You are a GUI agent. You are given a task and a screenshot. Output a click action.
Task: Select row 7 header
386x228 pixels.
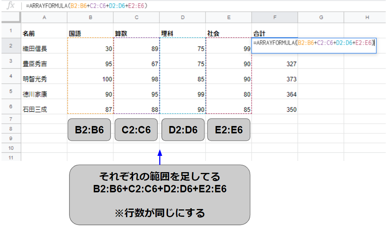pyautogui.click(x=11, y=119)
